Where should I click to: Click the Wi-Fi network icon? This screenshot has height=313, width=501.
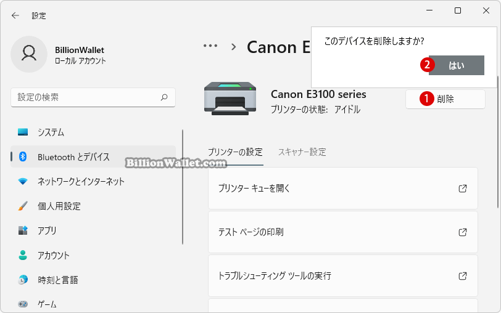click(x=23, y=181)
